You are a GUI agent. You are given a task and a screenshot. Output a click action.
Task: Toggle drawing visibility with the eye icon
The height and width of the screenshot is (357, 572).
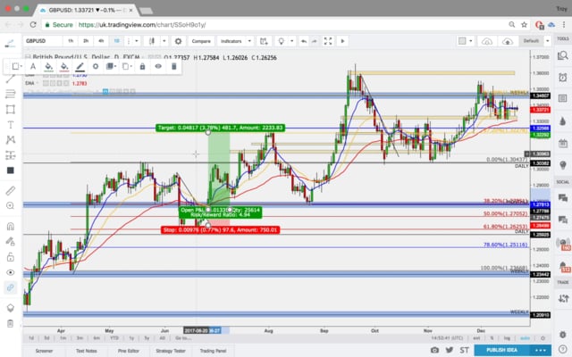pyautogui.click(x=158, y=66)
